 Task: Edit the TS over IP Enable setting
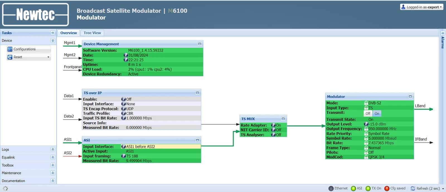(123, 99)
